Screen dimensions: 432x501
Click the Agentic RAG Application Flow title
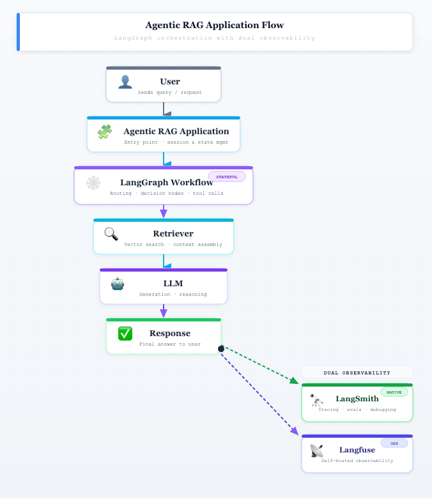tap(215, 25)
